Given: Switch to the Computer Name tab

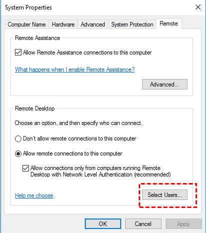Looking at the screenshot, I should pyautogui.click(x=26, y=24).
